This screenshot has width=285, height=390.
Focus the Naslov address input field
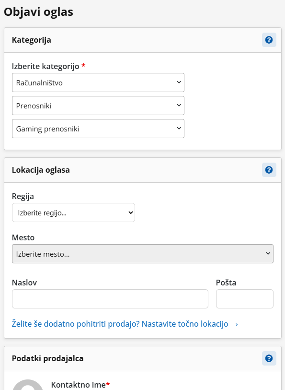[110, 299]
